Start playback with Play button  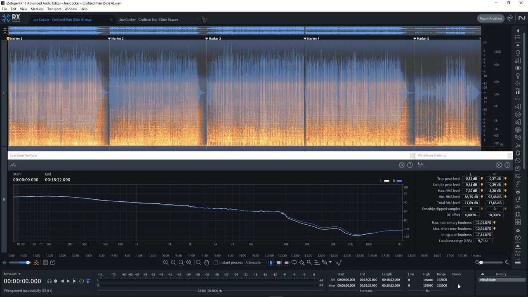click(x=68, y=281)
